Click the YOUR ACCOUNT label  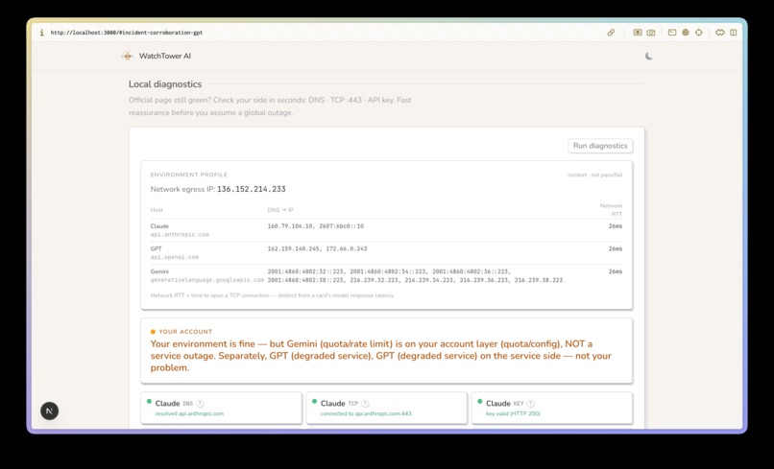tap(185, 332)
